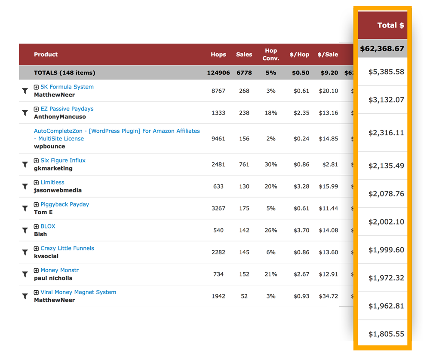This screenshot has width=430, height=359.
Task: Expand the Limitless product row
Action: tap(36, 183)
